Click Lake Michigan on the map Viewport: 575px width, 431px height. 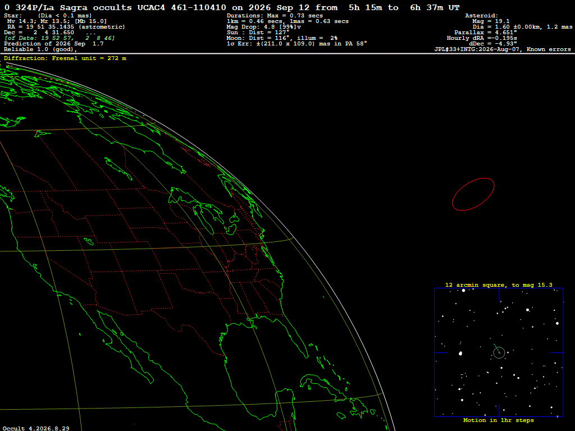[x=203, y=219]
